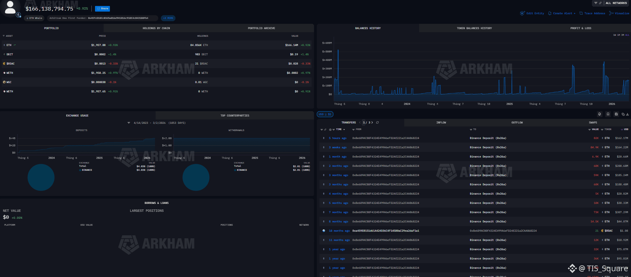Click the +3 MORE tags button
631x277 pixels.
click(168, 18)
